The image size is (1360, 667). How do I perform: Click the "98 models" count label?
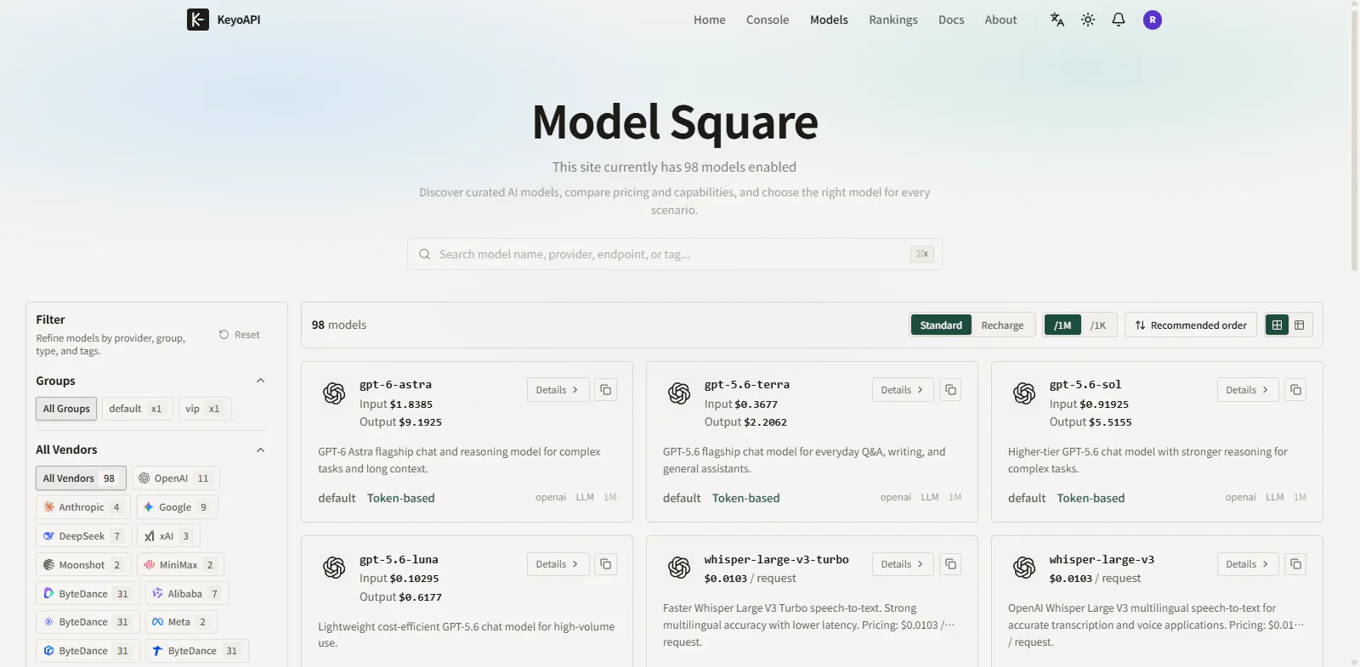point(339,325)
